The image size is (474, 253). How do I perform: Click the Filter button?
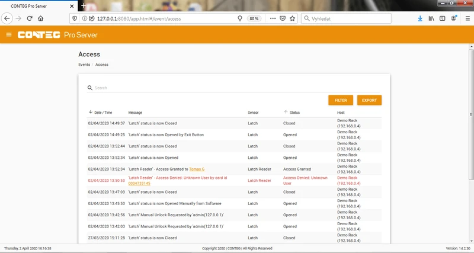pos(341,100)
